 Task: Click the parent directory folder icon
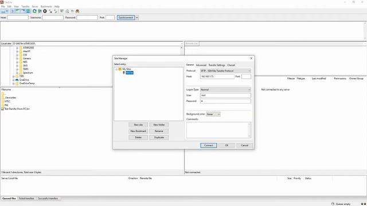tap(2, 94)
